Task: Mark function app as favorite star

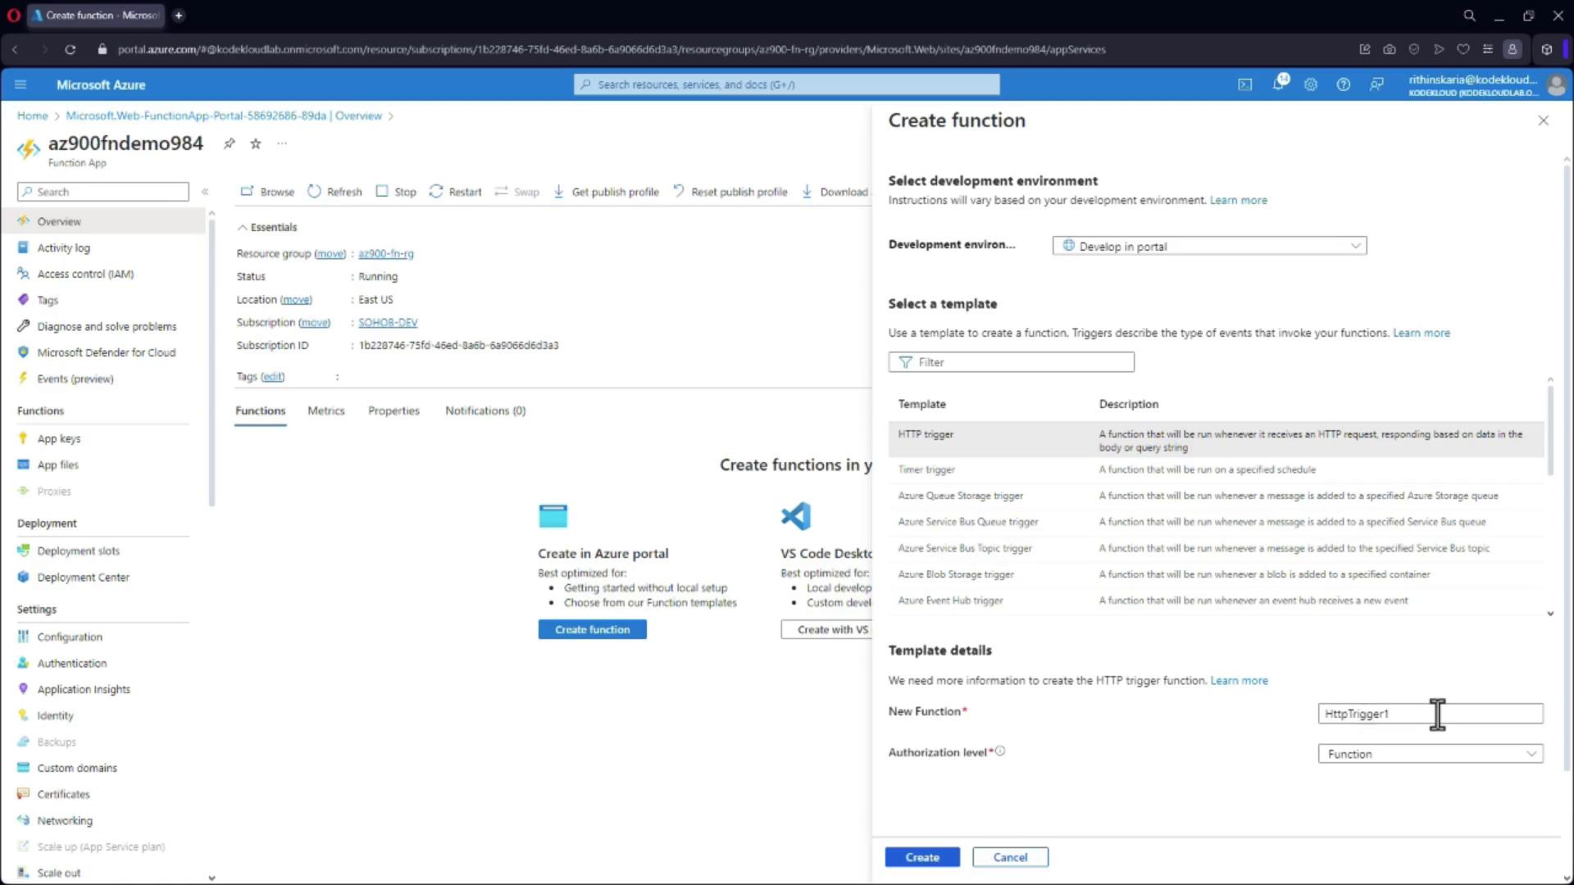Action: (x=256, y=143)
